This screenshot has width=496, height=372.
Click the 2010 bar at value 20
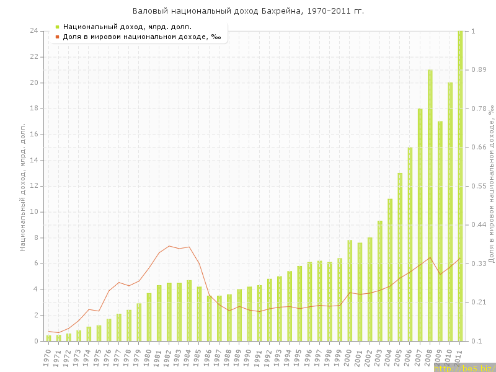450,211
